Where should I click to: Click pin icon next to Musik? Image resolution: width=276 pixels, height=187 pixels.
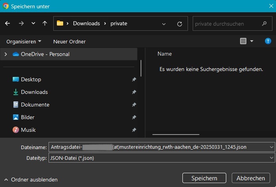(134, 130)
